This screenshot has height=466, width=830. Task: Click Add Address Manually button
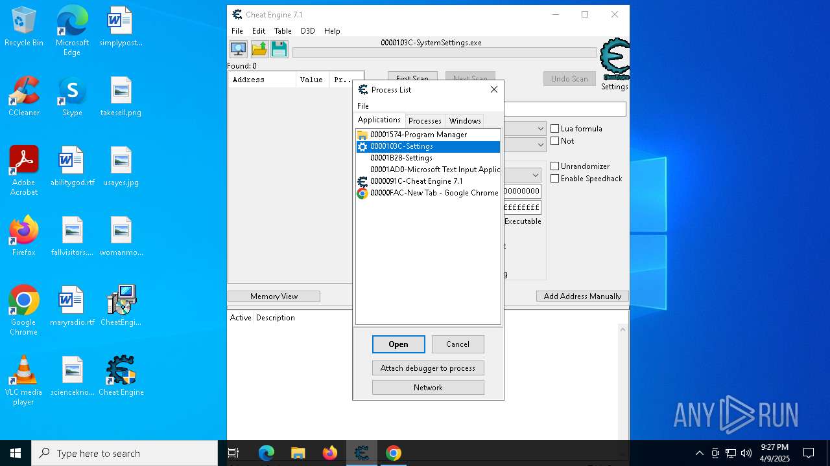pyautogui.click(x=582, y=296)
